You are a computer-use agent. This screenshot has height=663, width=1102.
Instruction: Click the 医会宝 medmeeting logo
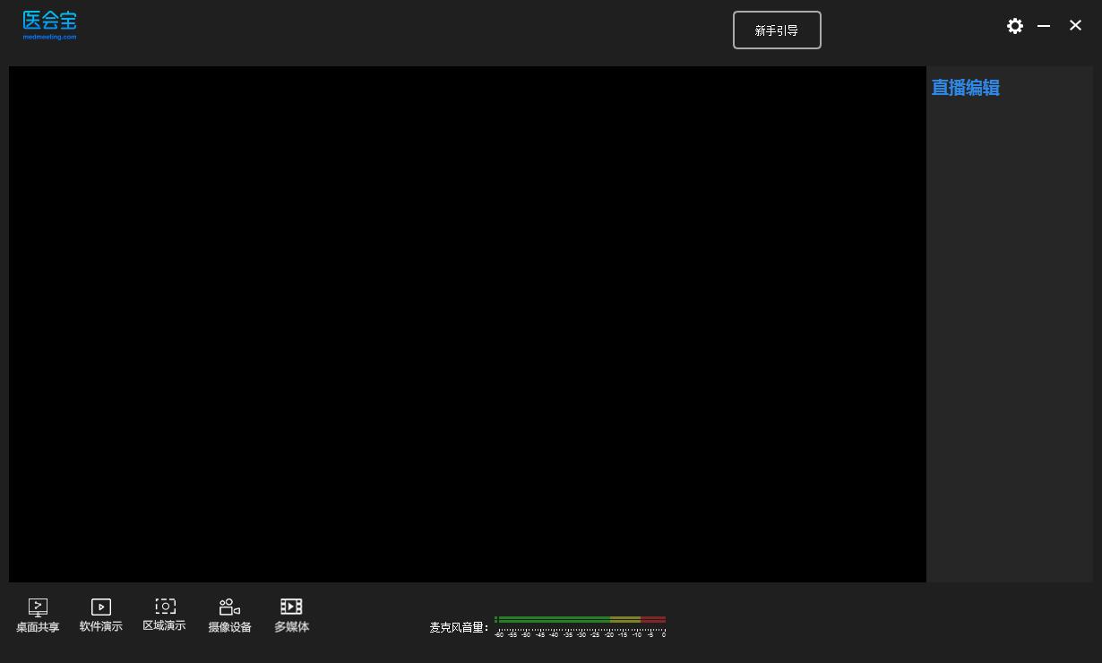pyautogui.click(x=49, y=25)
